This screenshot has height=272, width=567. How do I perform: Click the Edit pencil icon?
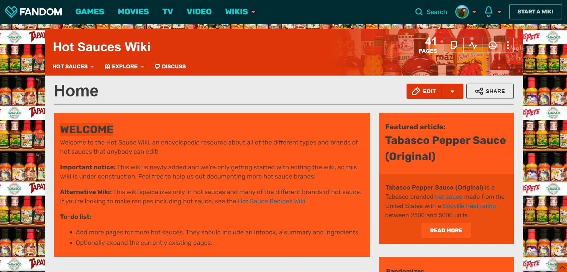point(416,91)
